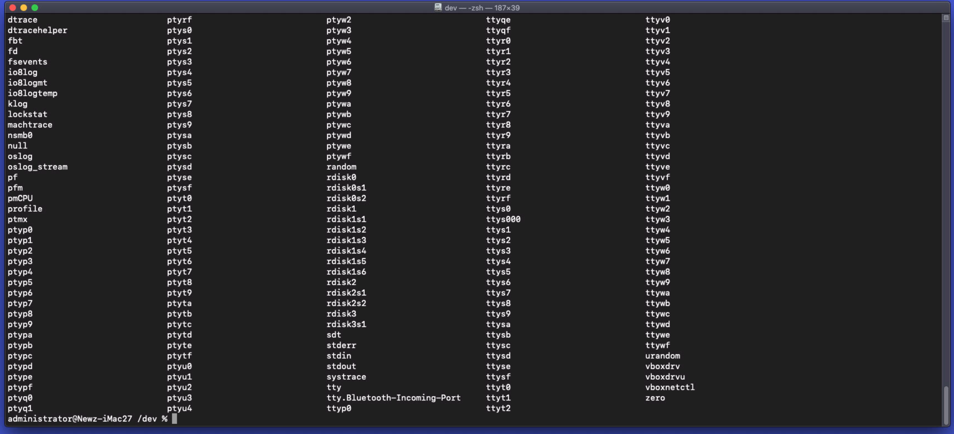The image size is (954, 434).
Task: Select the 'ttyqe' entry
Action: point(498,20)
